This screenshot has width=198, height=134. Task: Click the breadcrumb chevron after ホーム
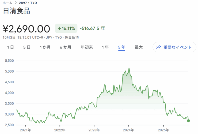pos(16,3)
